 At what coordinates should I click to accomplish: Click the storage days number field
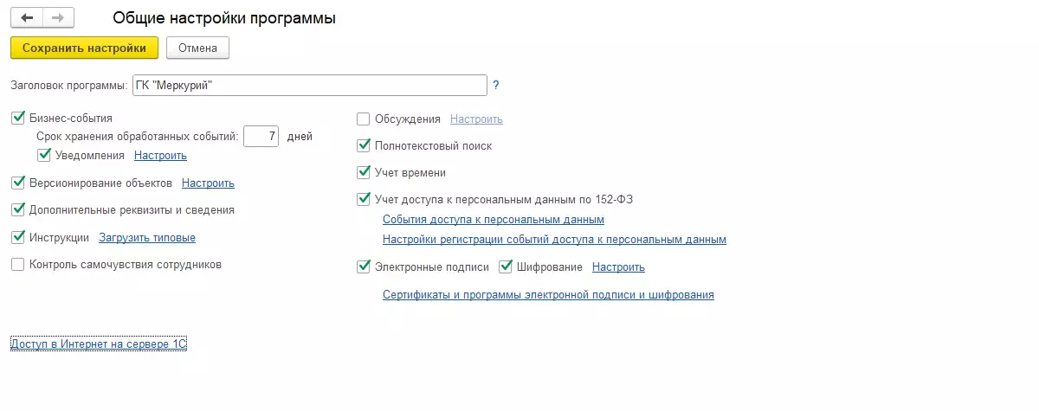coord(261,137)
